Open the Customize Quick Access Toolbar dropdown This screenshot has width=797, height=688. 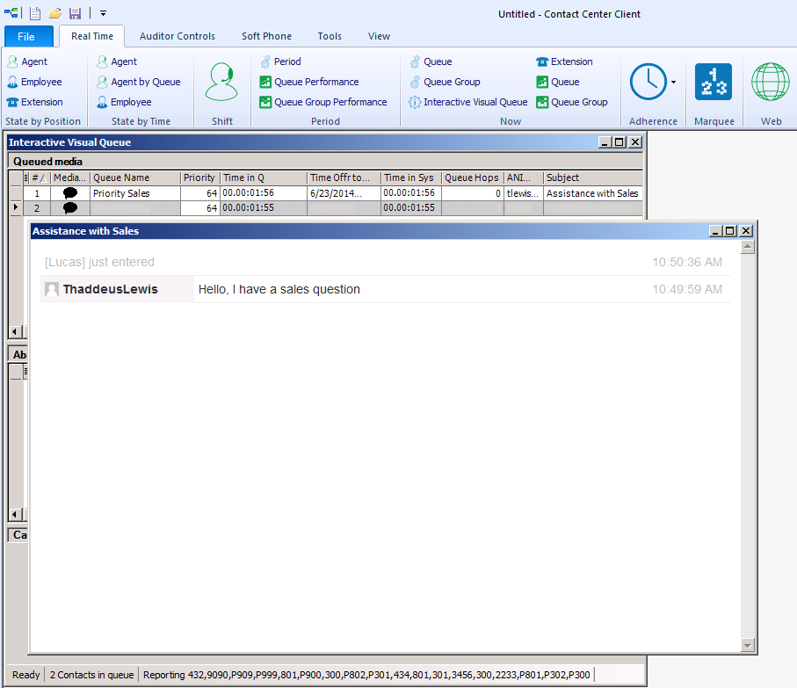[103, 13]
